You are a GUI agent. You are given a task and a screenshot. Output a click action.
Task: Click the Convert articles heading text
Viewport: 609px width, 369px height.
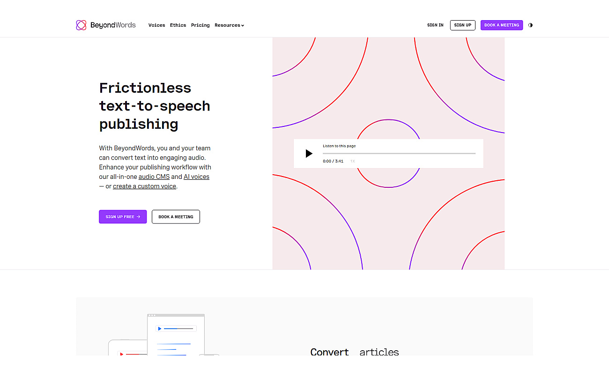click(x=355, y=352)
